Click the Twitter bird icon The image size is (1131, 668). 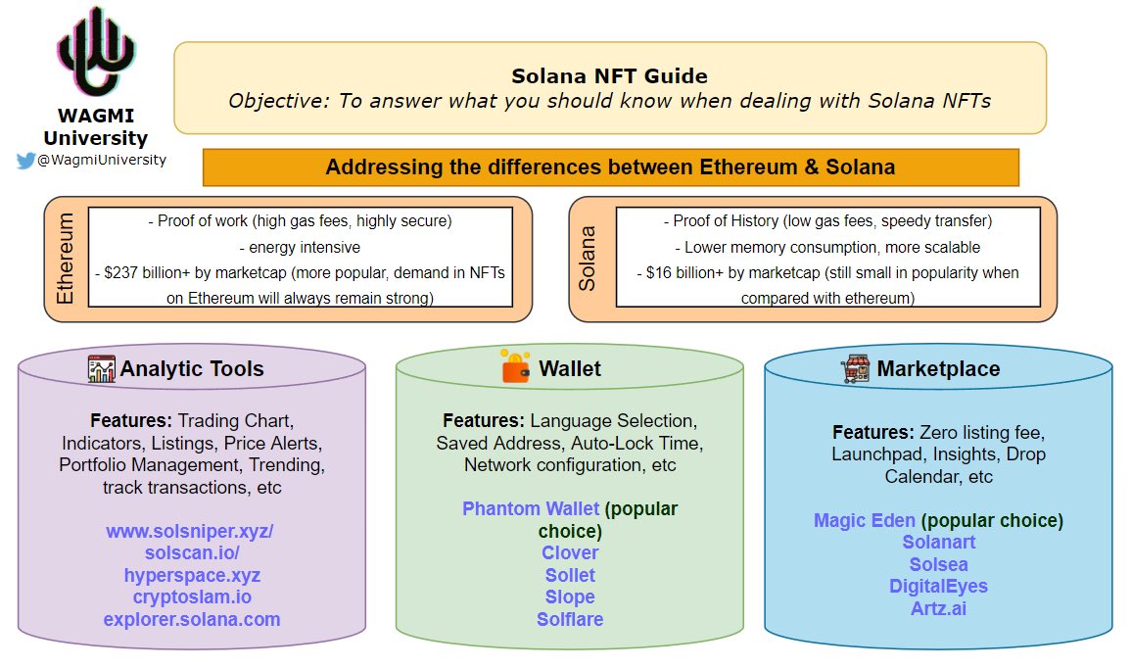coord(26,161)
